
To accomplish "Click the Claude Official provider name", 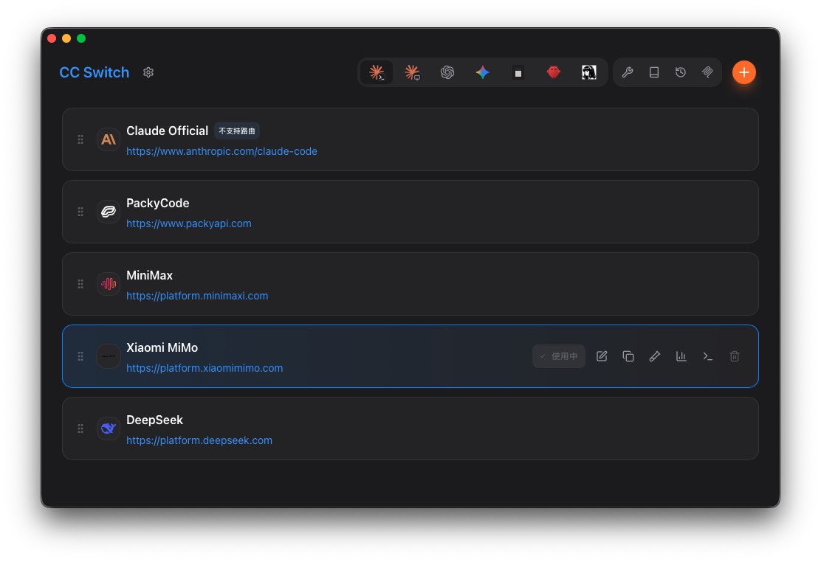I will (167, 131).
